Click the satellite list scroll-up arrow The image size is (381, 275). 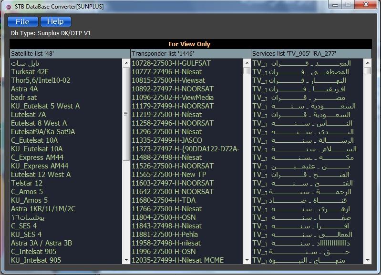(126, 63)
